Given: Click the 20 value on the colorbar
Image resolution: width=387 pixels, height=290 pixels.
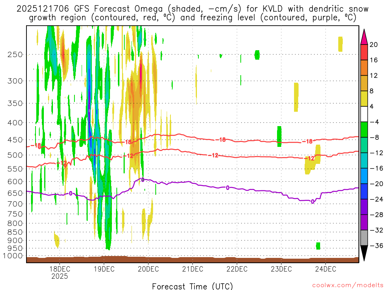Looking at the screenshot, I should (x=374, y=45).
